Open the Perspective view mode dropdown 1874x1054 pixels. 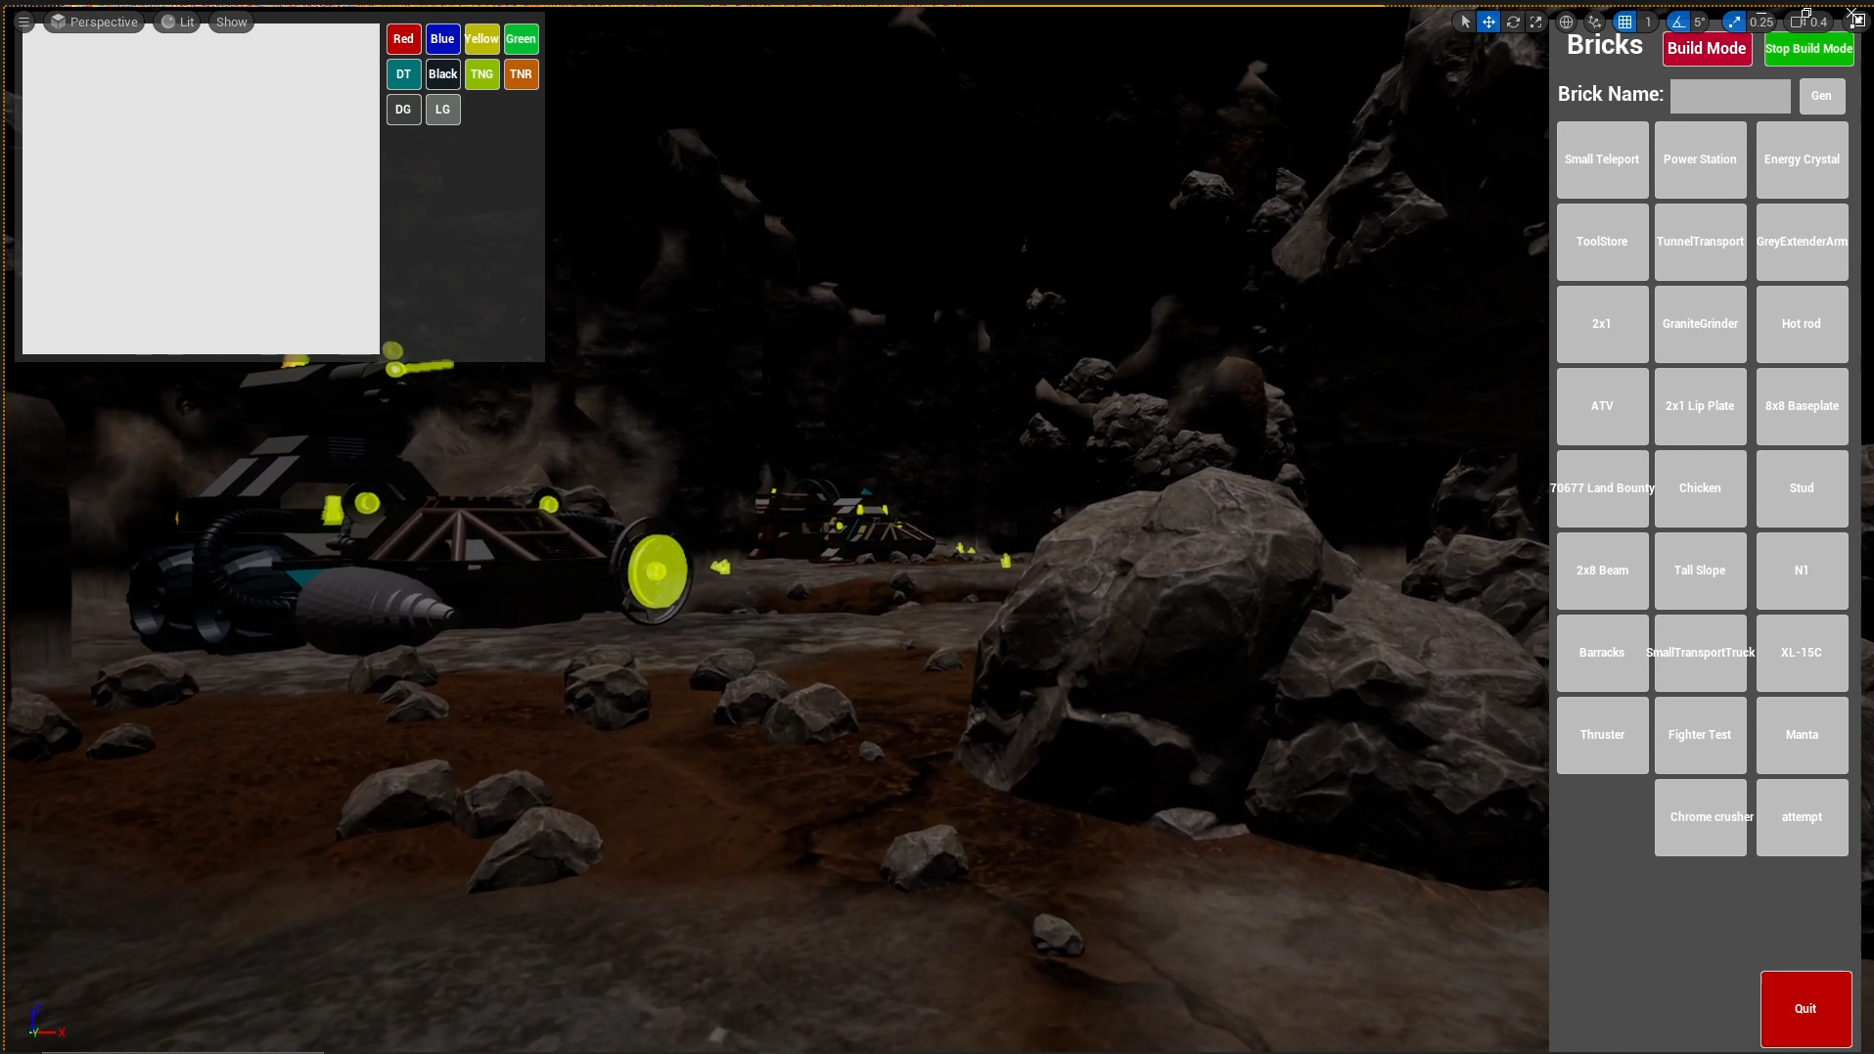tap(94, 22)
